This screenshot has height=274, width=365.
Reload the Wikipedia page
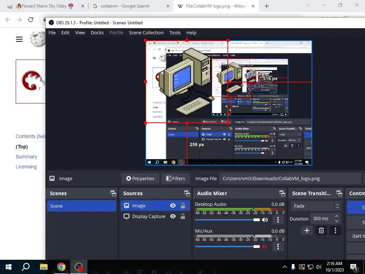pyautogui.click(x=31, y=20)
